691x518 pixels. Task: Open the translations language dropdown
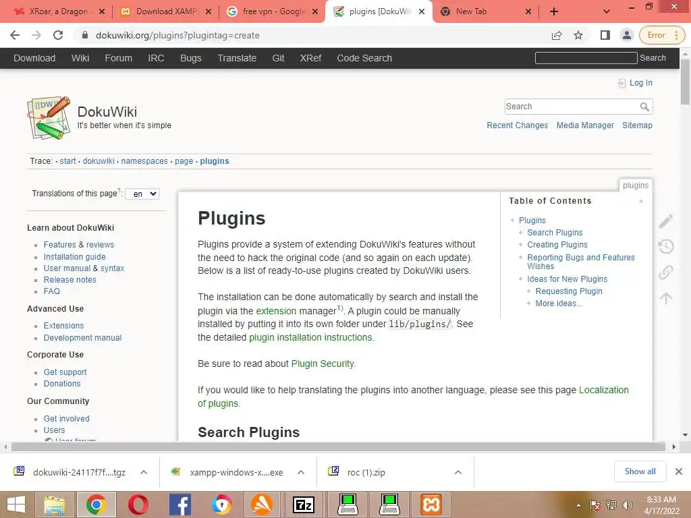[x=143, y=194]
